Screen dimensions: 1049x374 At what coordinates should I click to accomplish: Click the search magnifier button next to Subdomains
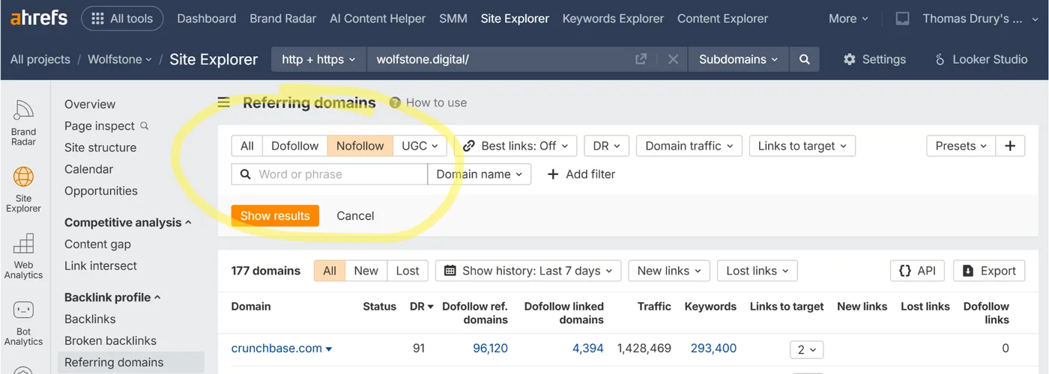pos(804,59)
